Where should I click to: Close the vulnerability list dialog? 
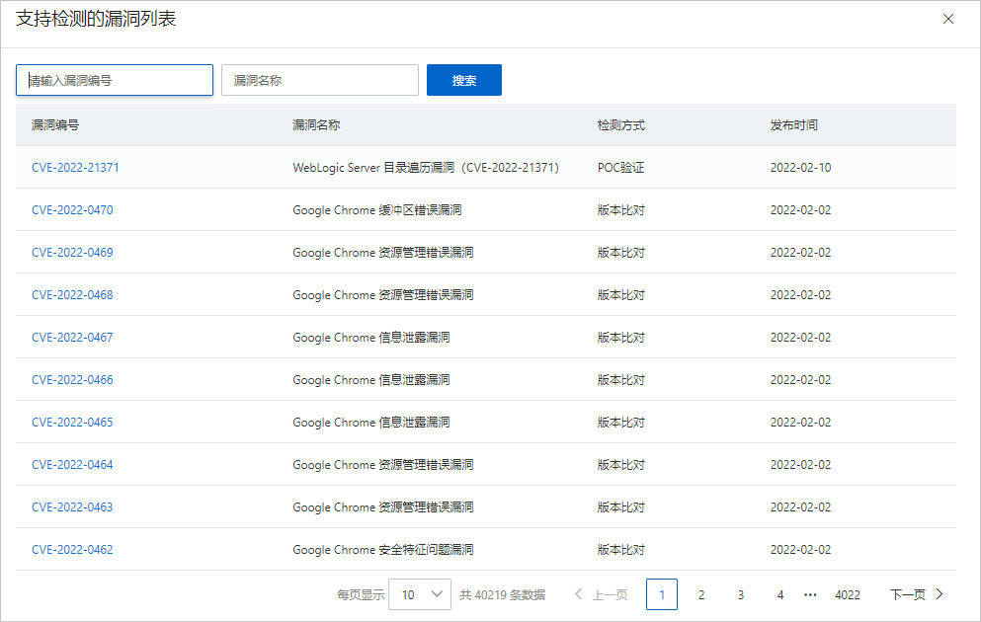(x=947, y=20)
